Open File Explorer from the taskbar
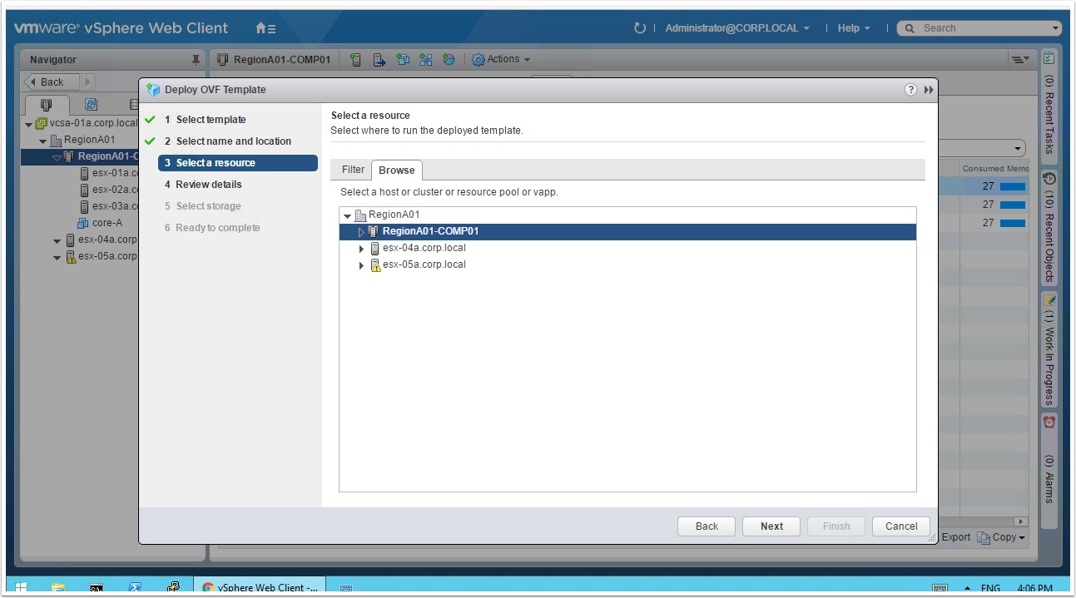Viewport: 1076px width, 598px height. [x=58, y=587]
